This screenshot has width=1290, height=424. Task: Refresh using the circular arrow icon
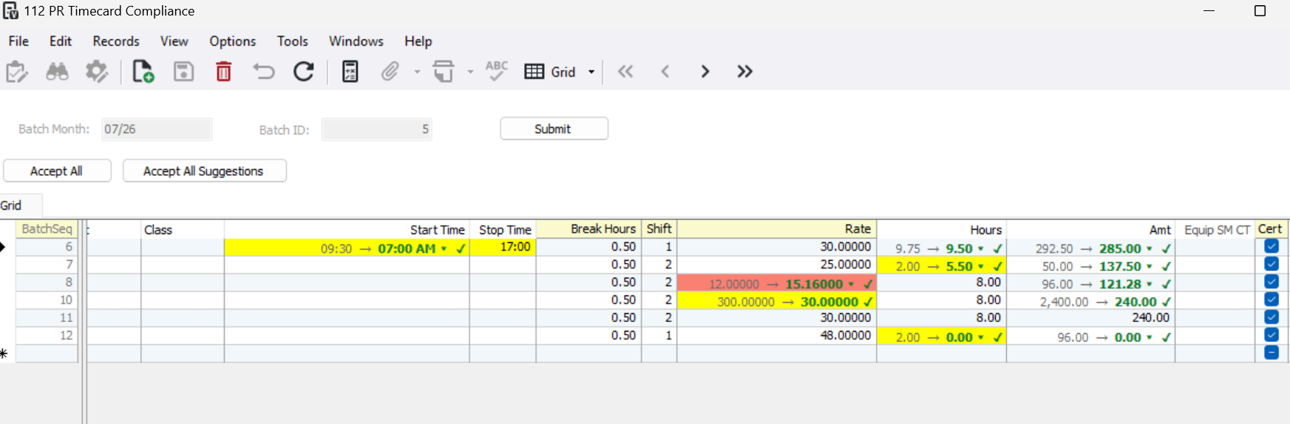pyautogui.click(x=303, y=72)
